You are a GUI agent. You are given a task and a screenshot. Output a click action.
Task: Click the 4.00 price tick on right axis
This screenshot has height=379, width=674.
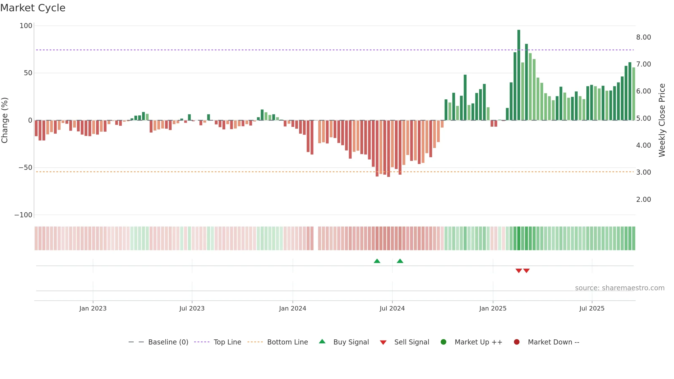click(644, 145)
